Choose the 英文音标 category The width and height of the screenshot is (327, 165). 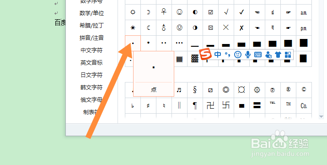tap(91, 63)
